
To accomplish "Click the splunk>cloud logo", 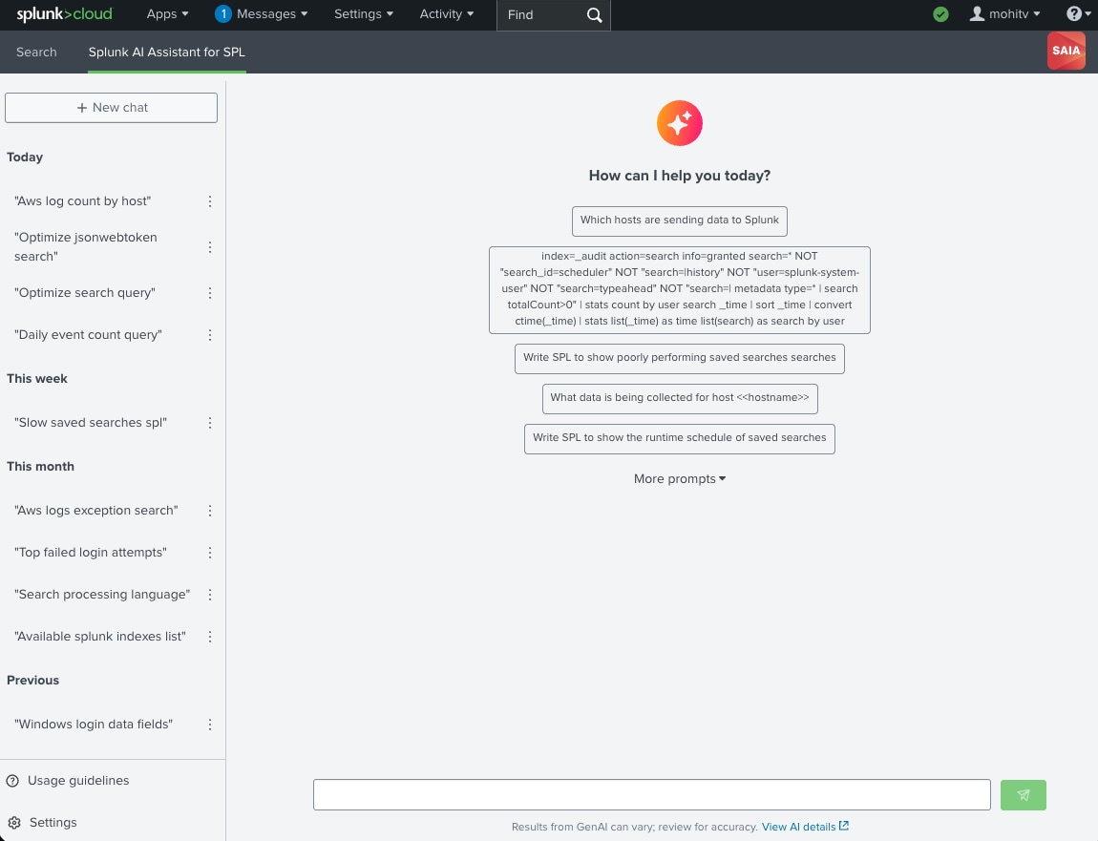I will coord(64,14).
